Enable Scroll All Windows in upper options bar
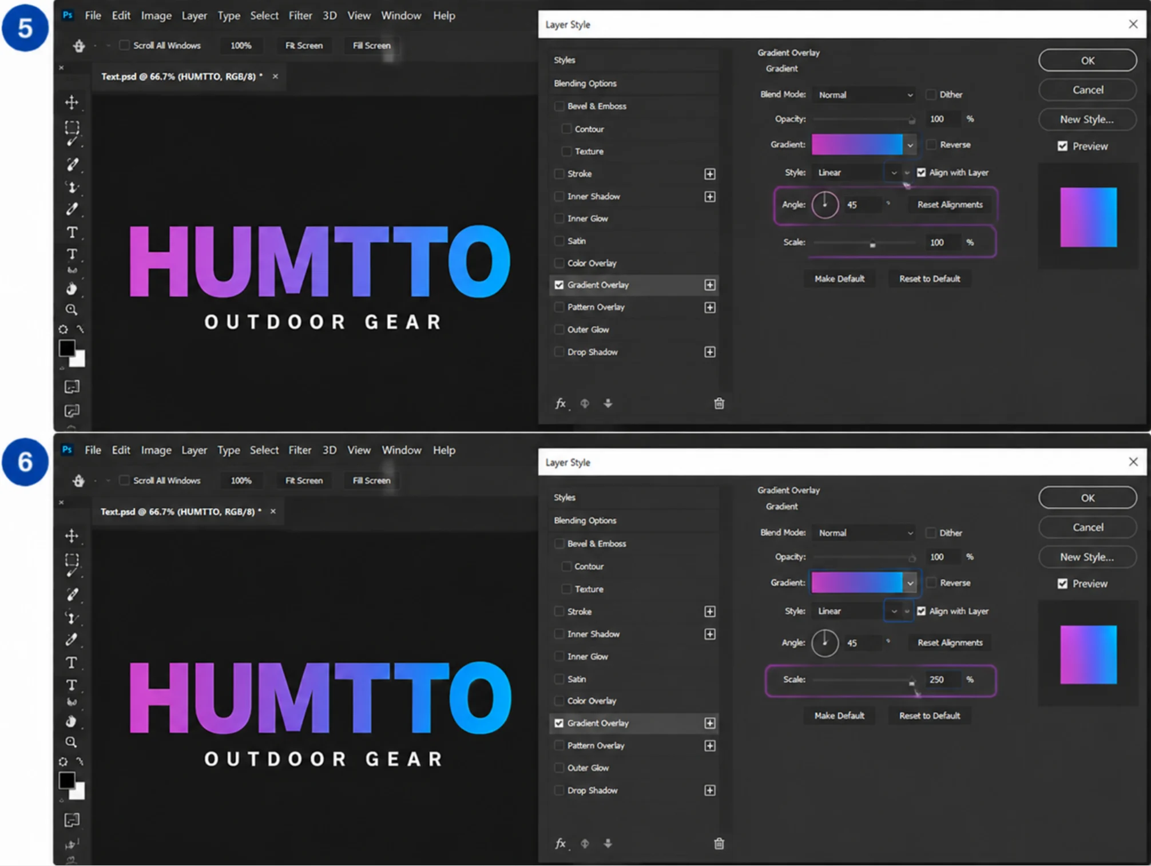 tap(124, 45)
